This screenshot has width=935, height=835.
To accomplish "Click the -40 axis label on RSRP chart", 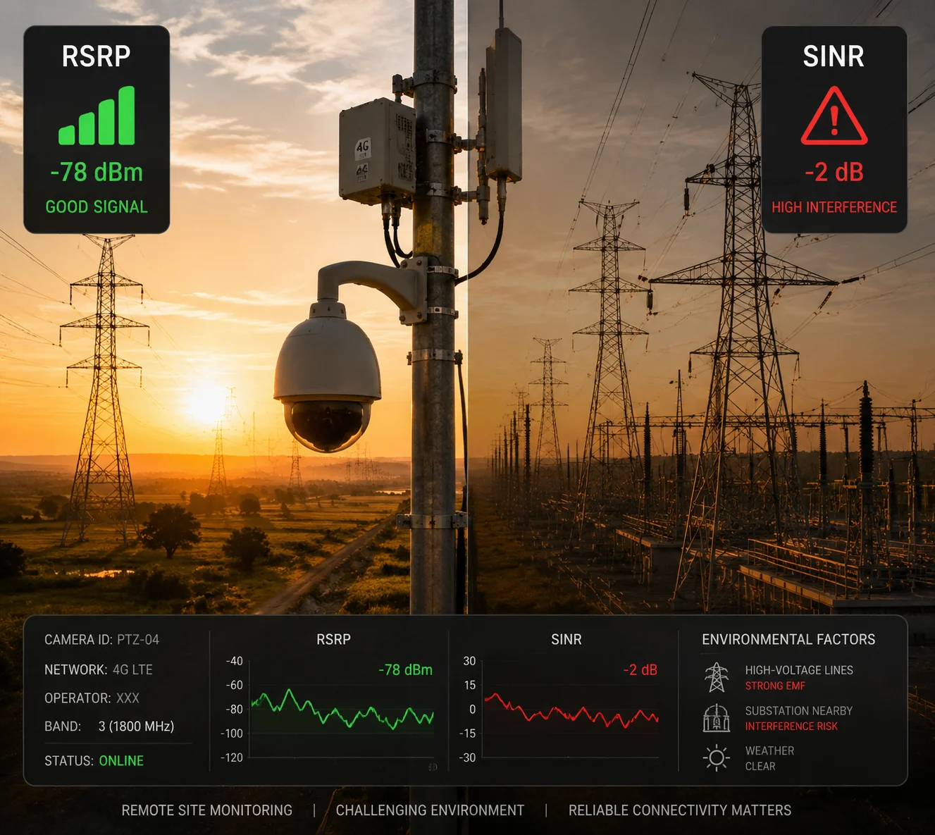I will click(x=235, y=661).
